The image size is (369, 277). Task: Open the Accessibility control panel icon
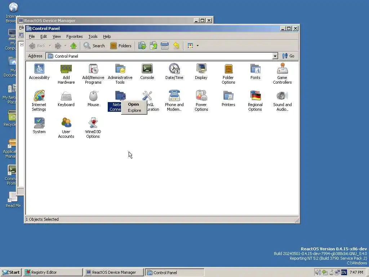(x=39, y=72)
